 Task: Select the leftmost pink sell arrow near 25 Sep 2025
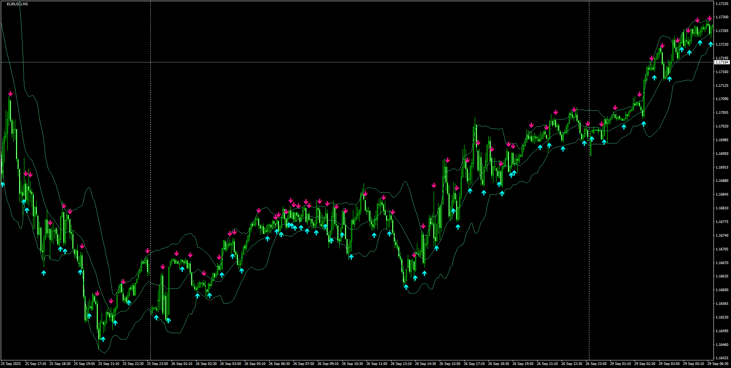coord(10,93)
